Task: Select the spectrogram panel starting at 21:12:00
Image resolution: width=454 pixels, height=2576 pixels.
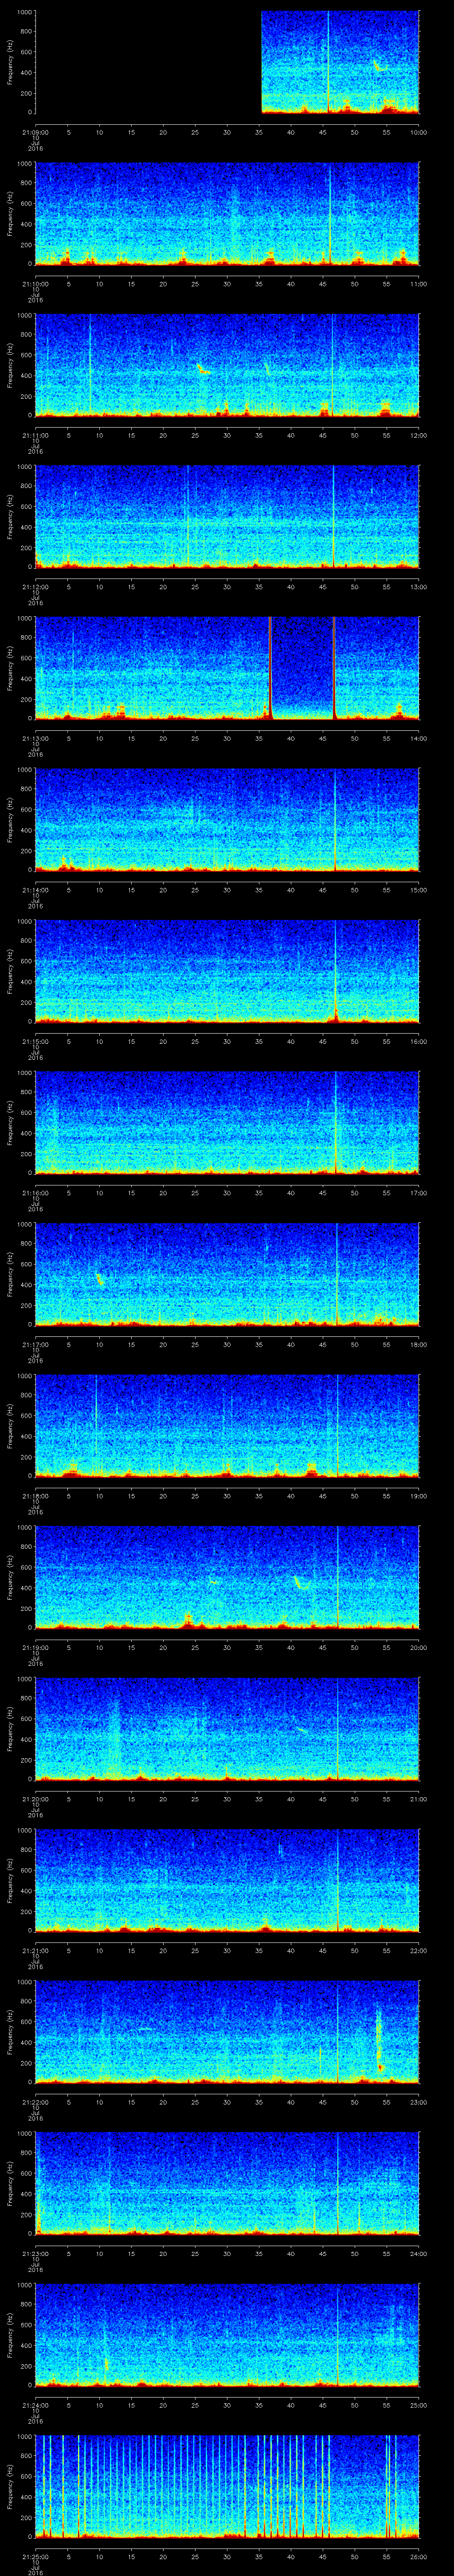Action: tap(227, 517)
